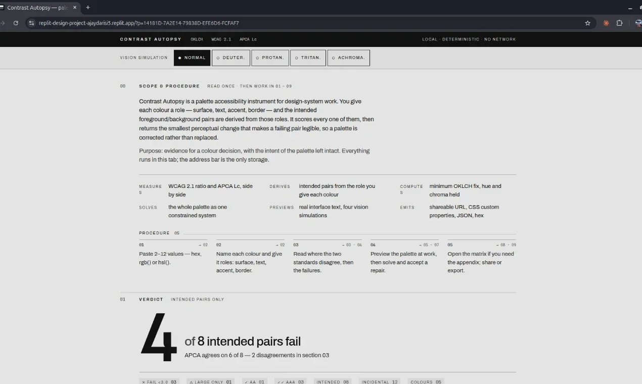Click the Contrast Autopsy browser tab
Viewport: 642px width, 384px height.
37,8
